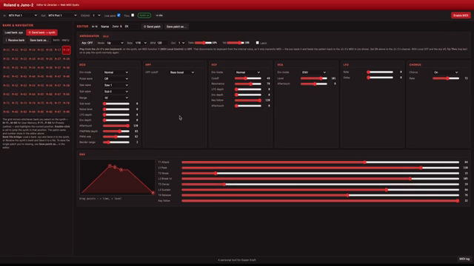The width and height of the screenshot is (474, 266).
Task: Toggle the Thru checkbox
Action: tap(133, 15)
